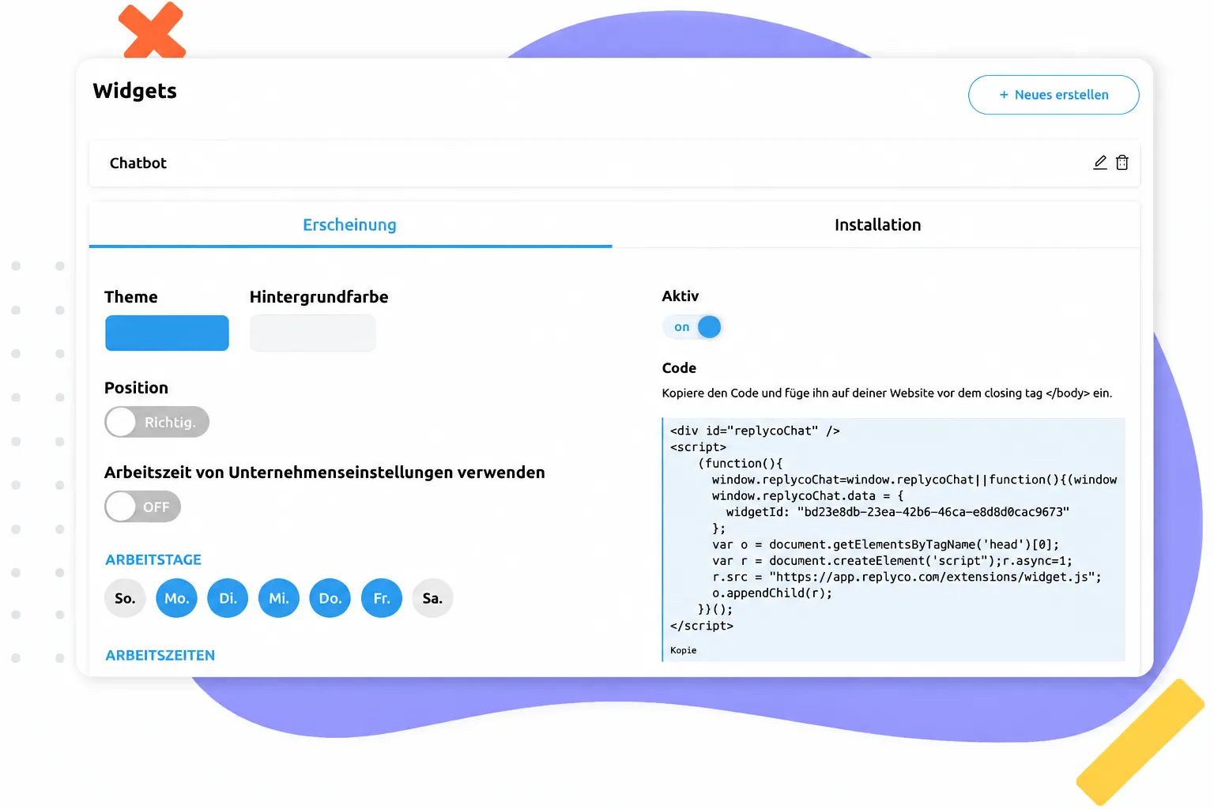Enable Arbeitszeit von Unternehmenseinstellungen toggle
The image size is (1214, 809).
coord(142,506)
